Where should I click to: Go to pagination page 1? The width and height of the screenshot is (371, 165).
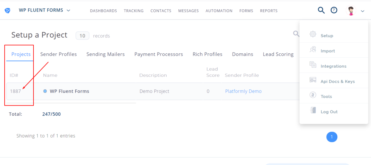click(x=332, y=137)
